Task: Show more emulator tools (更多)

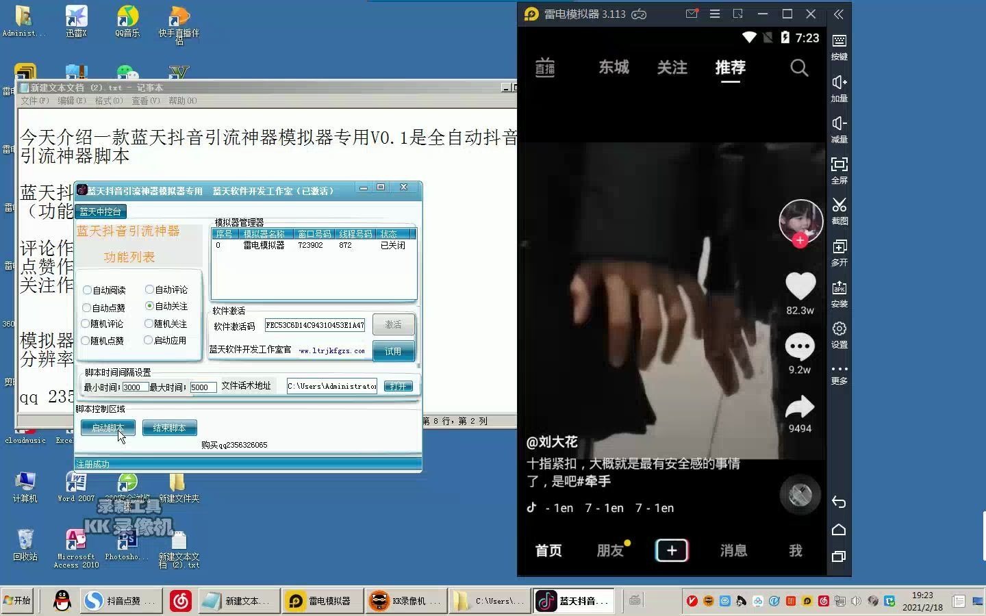Action: coord(839,374)
